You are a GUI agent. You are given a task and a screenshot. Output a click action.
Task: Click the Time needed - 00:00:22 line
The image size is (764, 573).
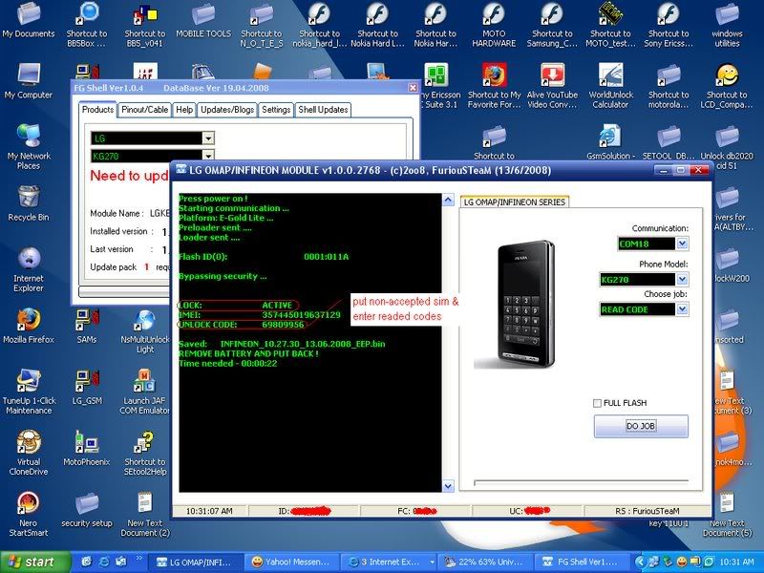click(228, 364)
